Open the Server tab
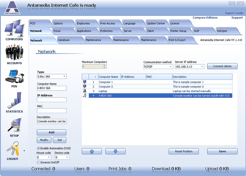The width and height of the screenshot is (246, 176). click(133, 31)
